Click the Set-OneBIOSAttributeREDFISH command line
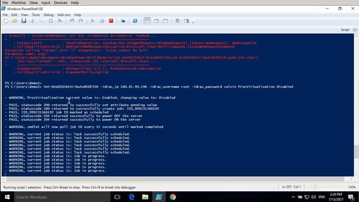The height and width of the screenshot is (202, 359). click(x=149, y=87)
